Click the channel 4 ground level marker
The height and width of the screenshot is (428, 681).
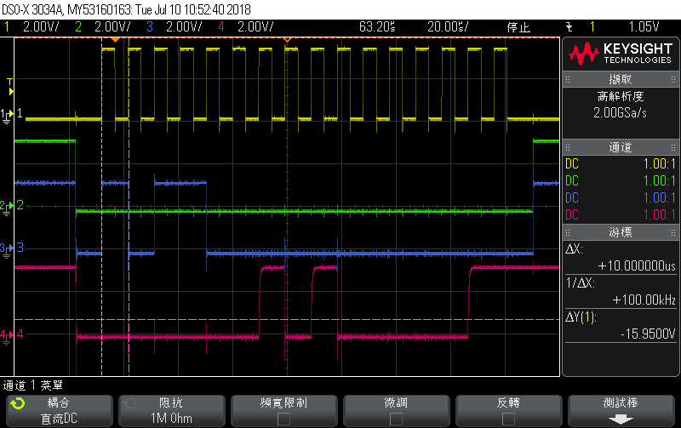click(8, 335)
